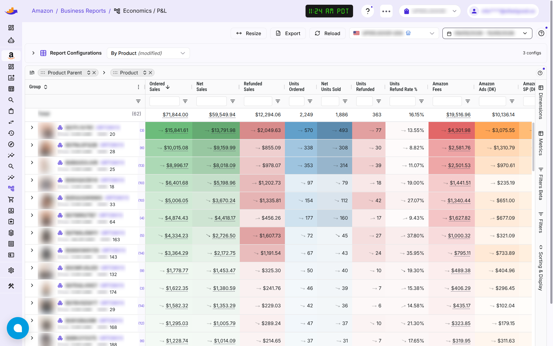The width and height of the screenshot is (553, 346).
Task: Open the marketplace selector with US flag
Action: coord(394,33)
